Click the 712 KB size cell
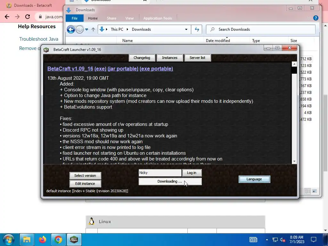Image resolution: width=328 pixels, height=246 pixels. (306, 59)
